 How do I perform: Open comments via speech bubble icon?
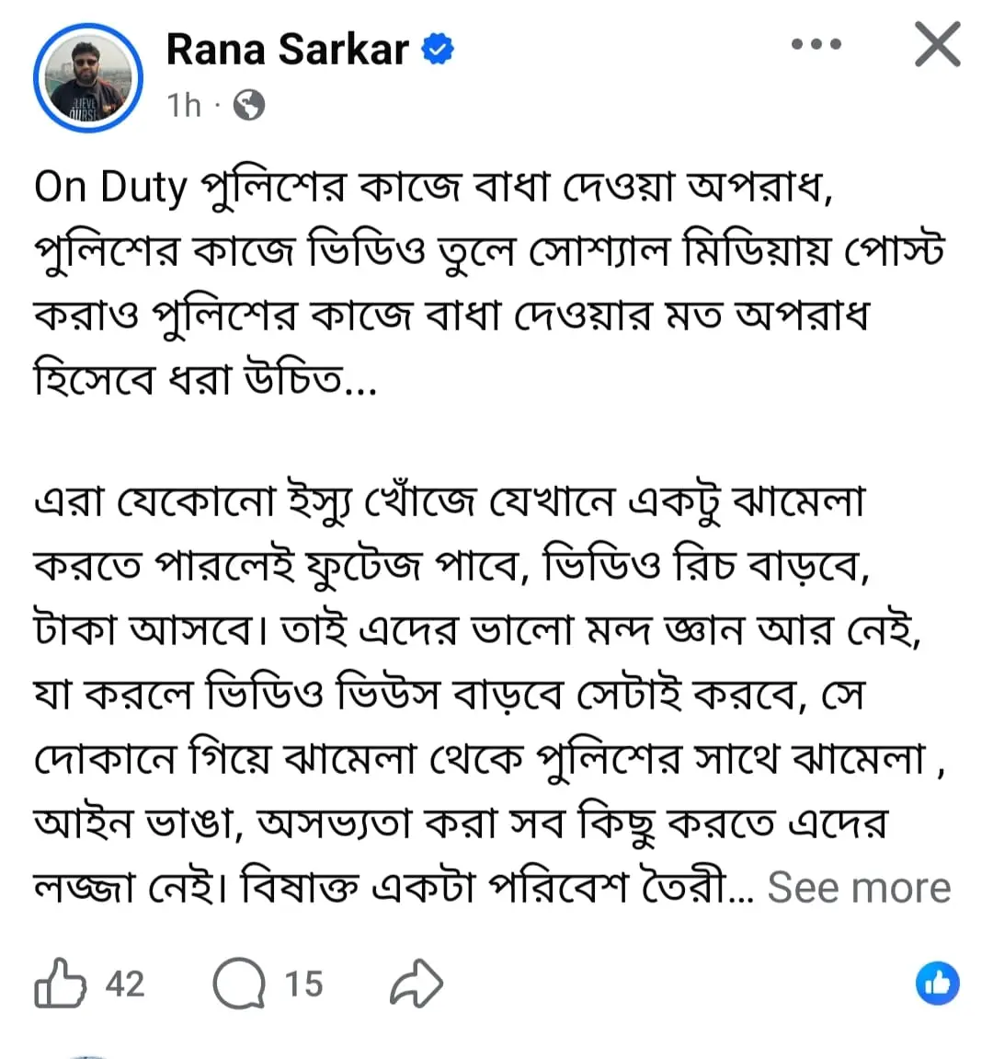click(238, 984)
